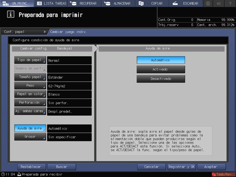The width and height of the screenshot is (236, 177).
Task: Click the Automático value beside Ayuda de aire
Action: click(x=69, y=129)
